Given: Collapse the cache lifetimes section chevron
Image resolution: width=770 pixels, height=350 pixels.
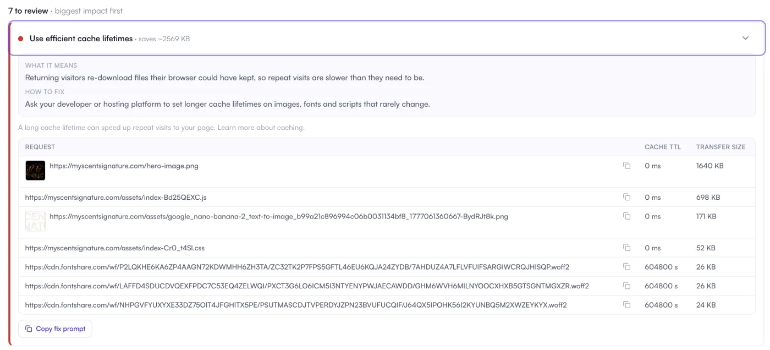Looking at the screenshot, I should [746, 39].
